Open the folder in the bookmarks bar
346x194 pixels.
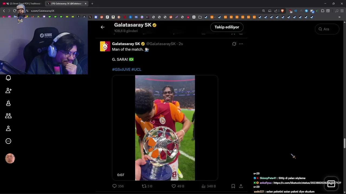coord(200,17)
